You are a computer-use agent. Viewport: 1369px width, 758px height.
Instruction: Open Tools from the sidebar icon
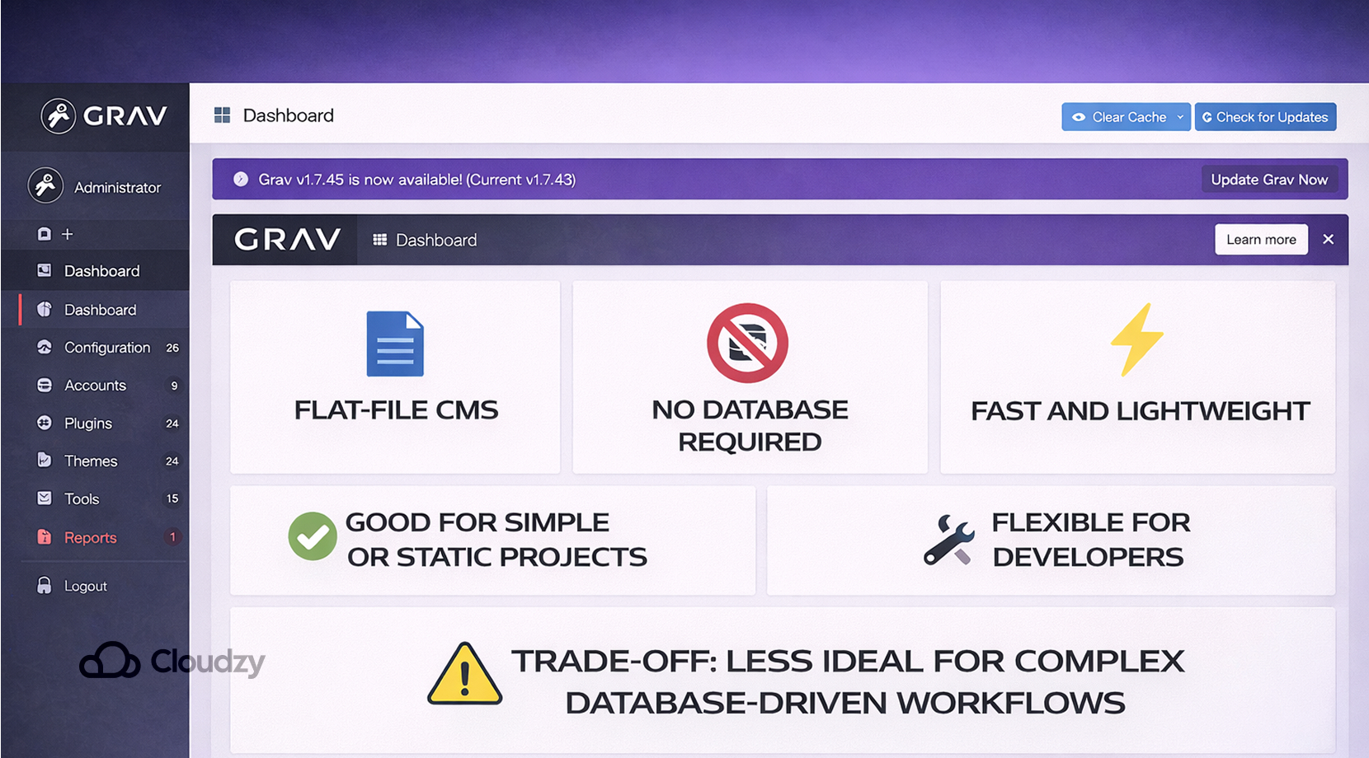(45, 498)
